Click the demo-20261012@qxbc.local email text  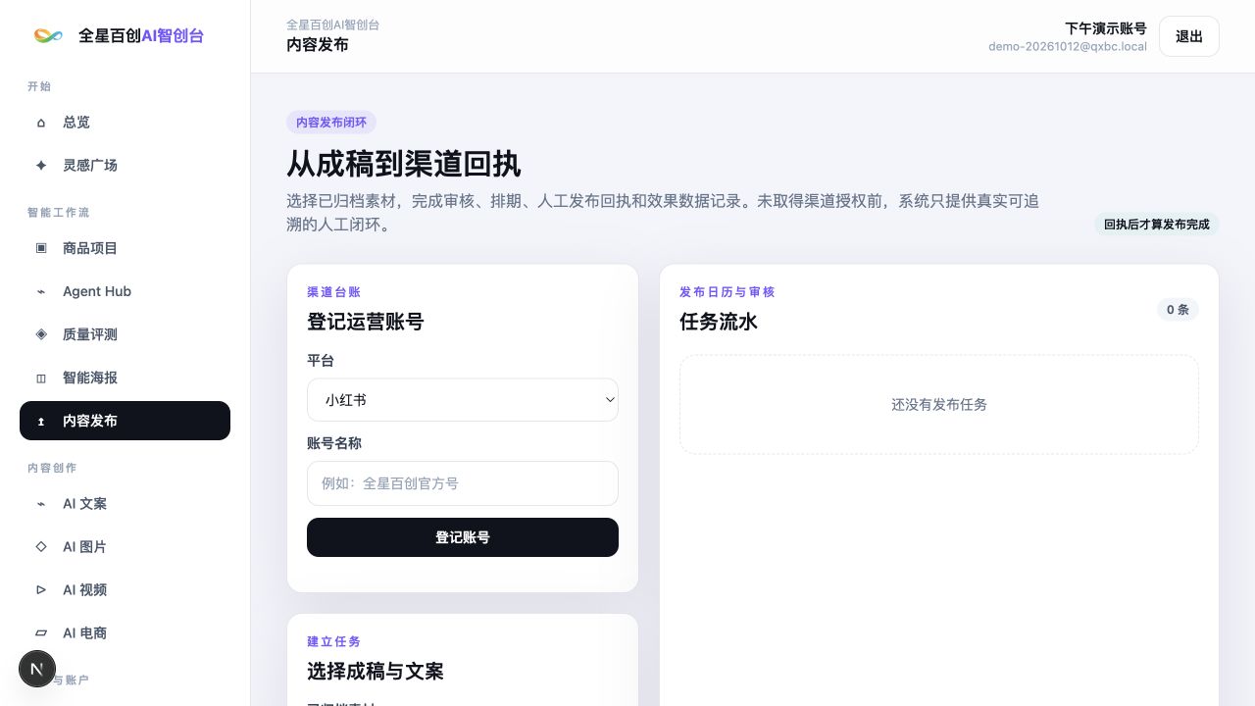pyautogui.click(x=1068, y=46)
